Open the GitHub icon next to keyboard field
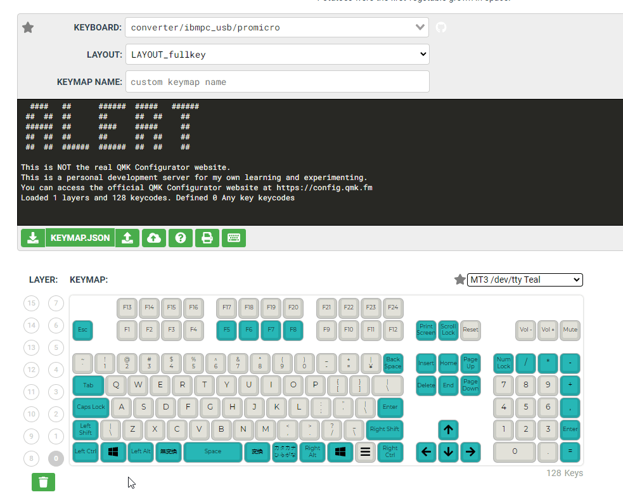The height and width of the screenshot is (497, 623). tap(441, 27)
